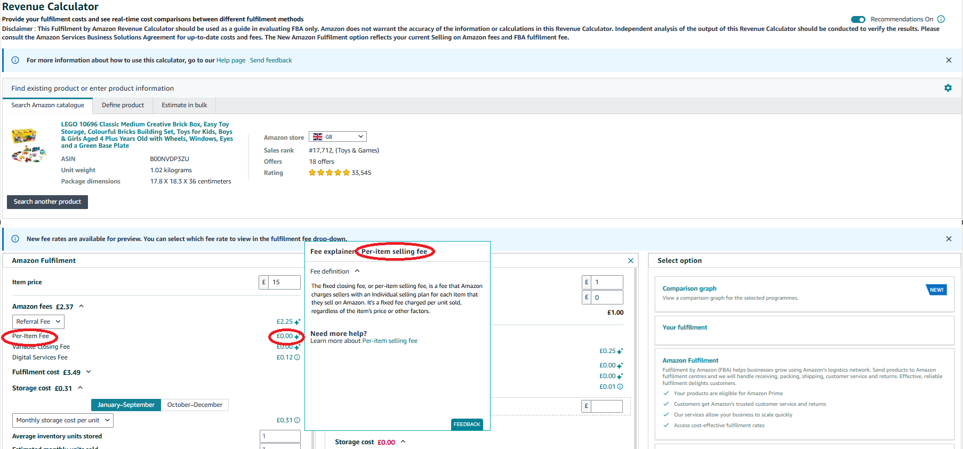Select the January–September storage period
This screenshot has height=449, width=963.
point(126,405)
